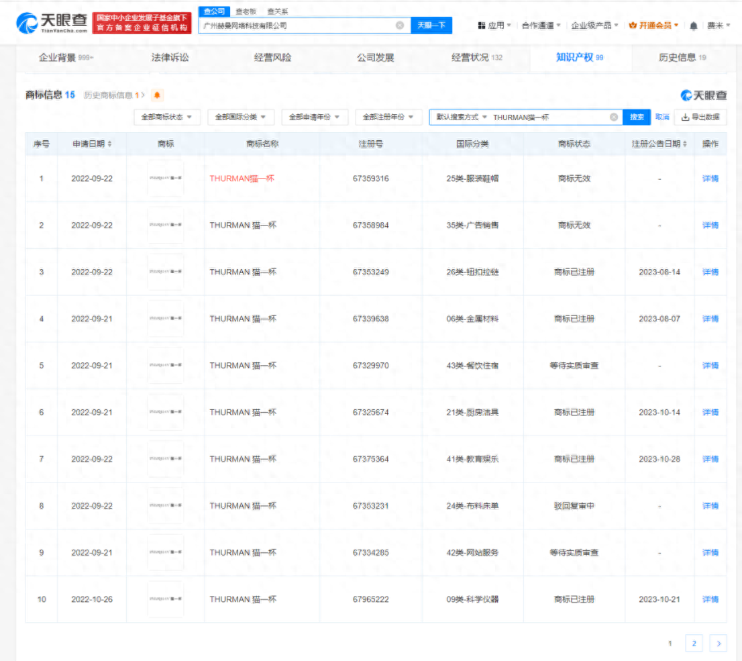Image resolution: width=742 pixels, height=661 pixels.
Task: Click 详情 for registration 67358984
Action: 710,225
